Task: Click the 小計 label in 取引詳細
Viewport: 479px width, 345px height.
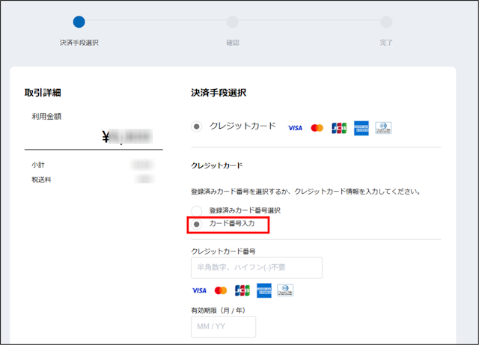Action: tap(37, 164)
